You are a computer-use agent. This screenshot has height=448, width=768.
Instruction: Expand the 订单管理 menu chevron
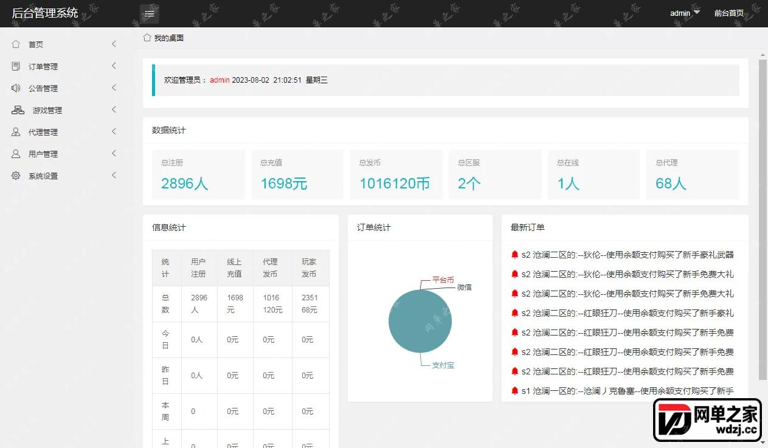(114, 66)
